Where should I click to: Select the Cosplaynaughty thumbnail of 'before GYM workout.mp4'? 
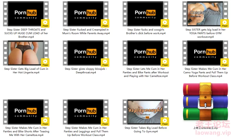pos(205,14)
